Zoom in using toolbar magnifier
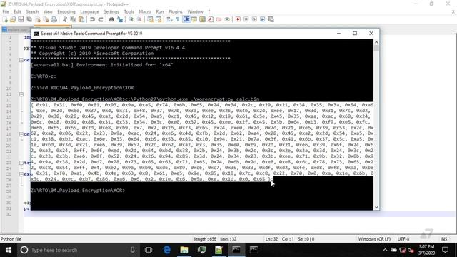Viewport: 457px width, 257px height. coord(131,19)
